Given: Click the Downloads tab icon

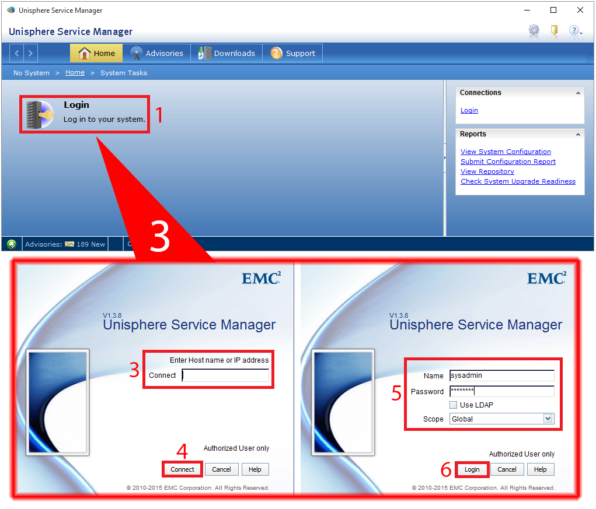Looking at the screenshot, I should 205,52.
